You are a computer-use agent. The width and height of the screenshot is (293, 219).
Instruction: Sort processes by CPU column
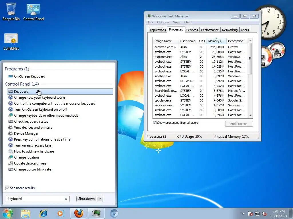point(202,41)
